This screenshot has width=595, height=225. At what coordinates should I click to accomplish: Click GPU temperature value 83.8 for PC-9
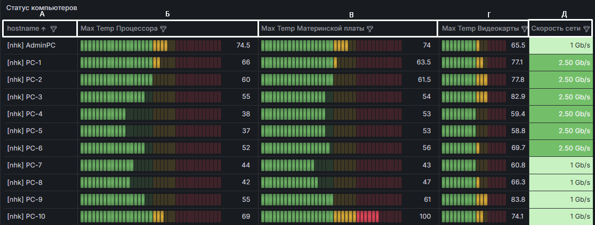(518, 199)
